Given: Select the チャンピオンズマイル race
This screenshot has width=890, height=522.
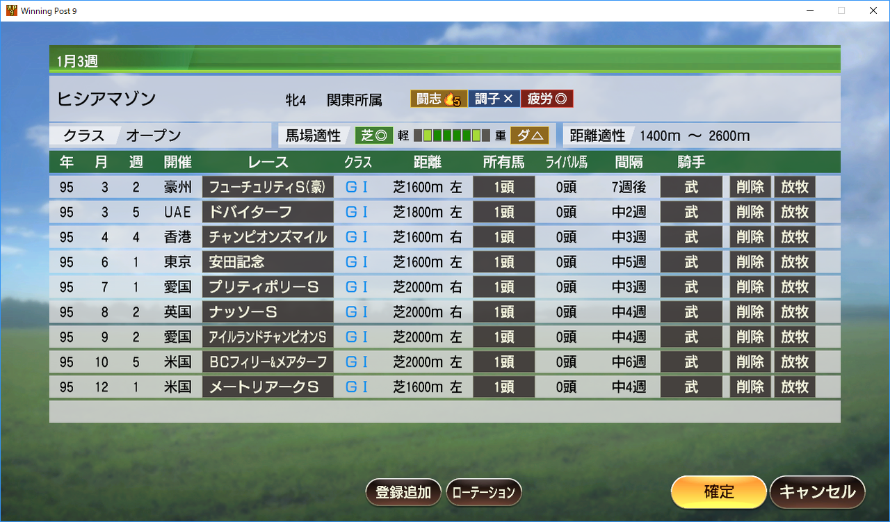Looking at the screenshot, I should point(268,237).
